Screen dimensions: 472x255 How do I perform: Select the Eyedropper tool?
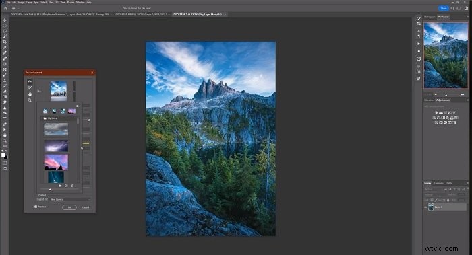5,48
